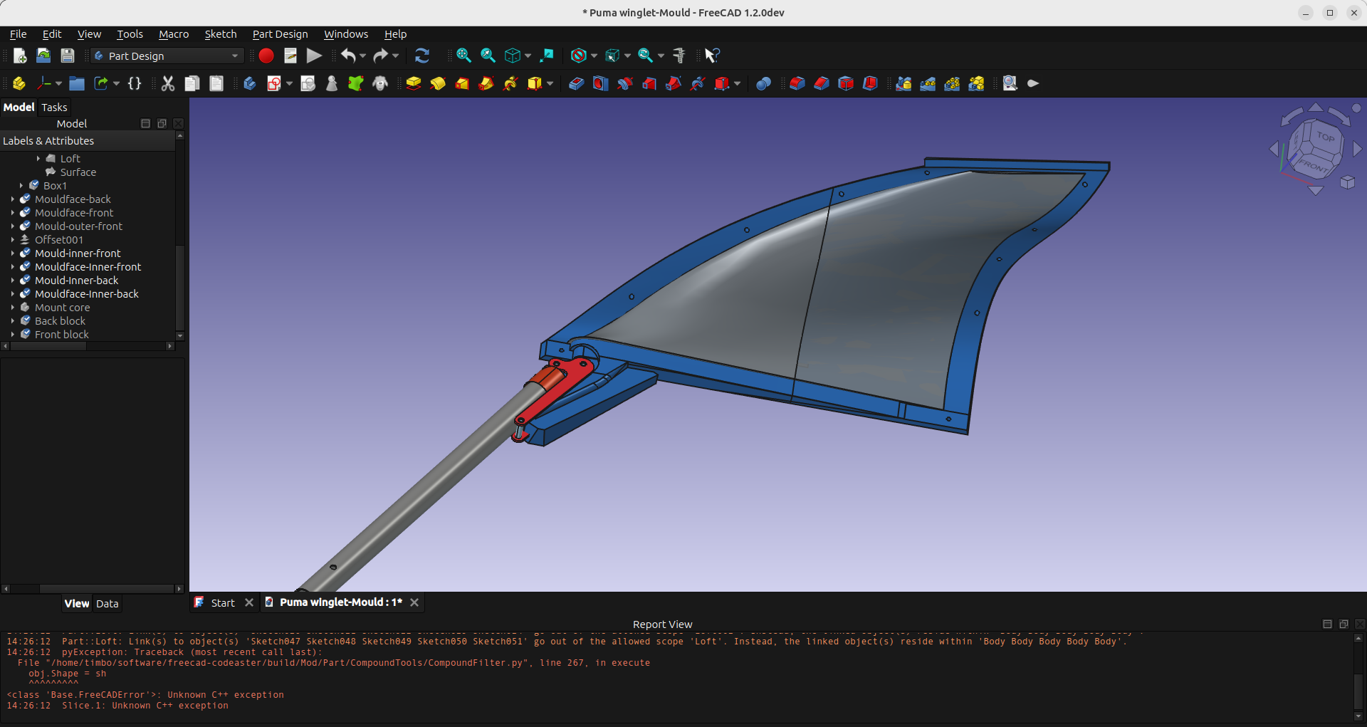The width and height of the screenshot is (1367, 727).
Task: Open the Sketch menu
Action: [220, 34]
